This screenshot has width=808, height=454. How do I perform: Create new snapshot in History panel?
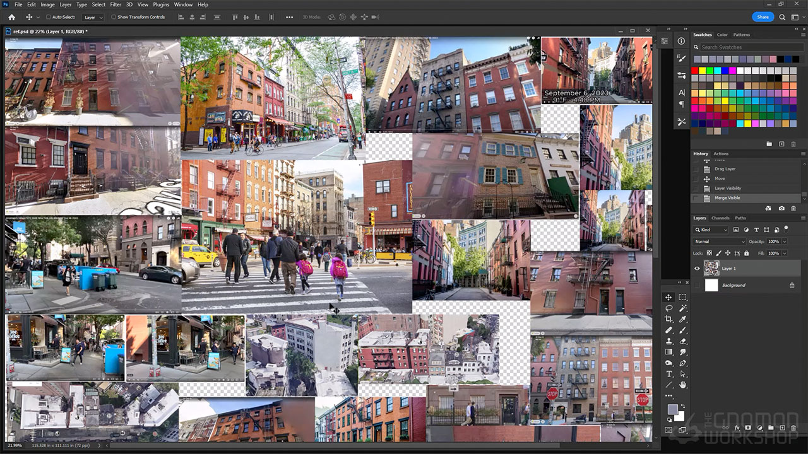point(781,208)
